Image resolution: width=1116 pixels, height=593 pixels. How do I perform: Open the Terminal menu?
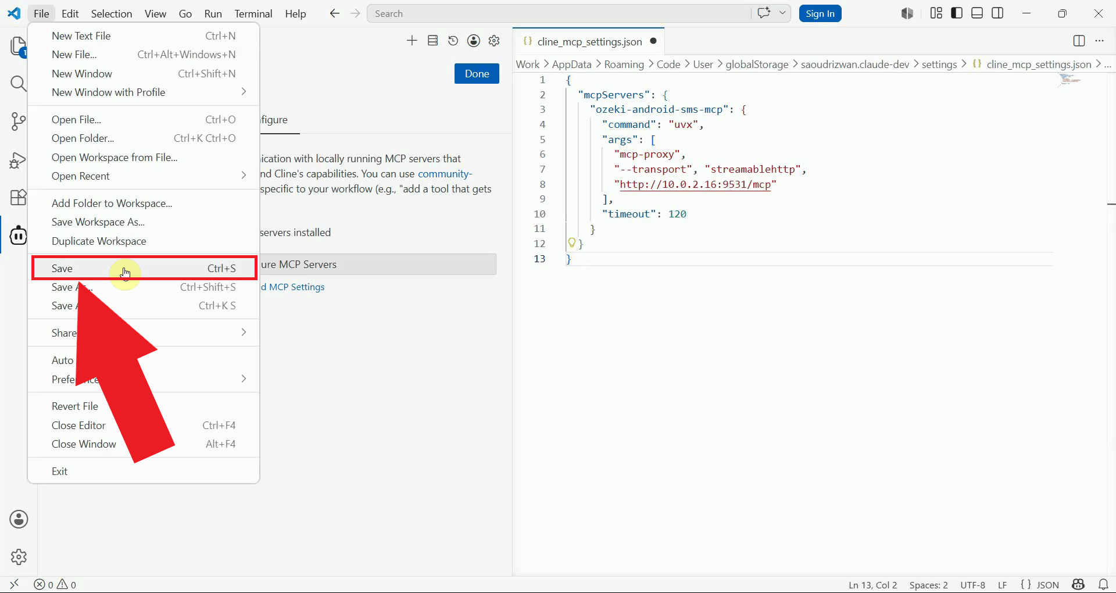[253, 13]
